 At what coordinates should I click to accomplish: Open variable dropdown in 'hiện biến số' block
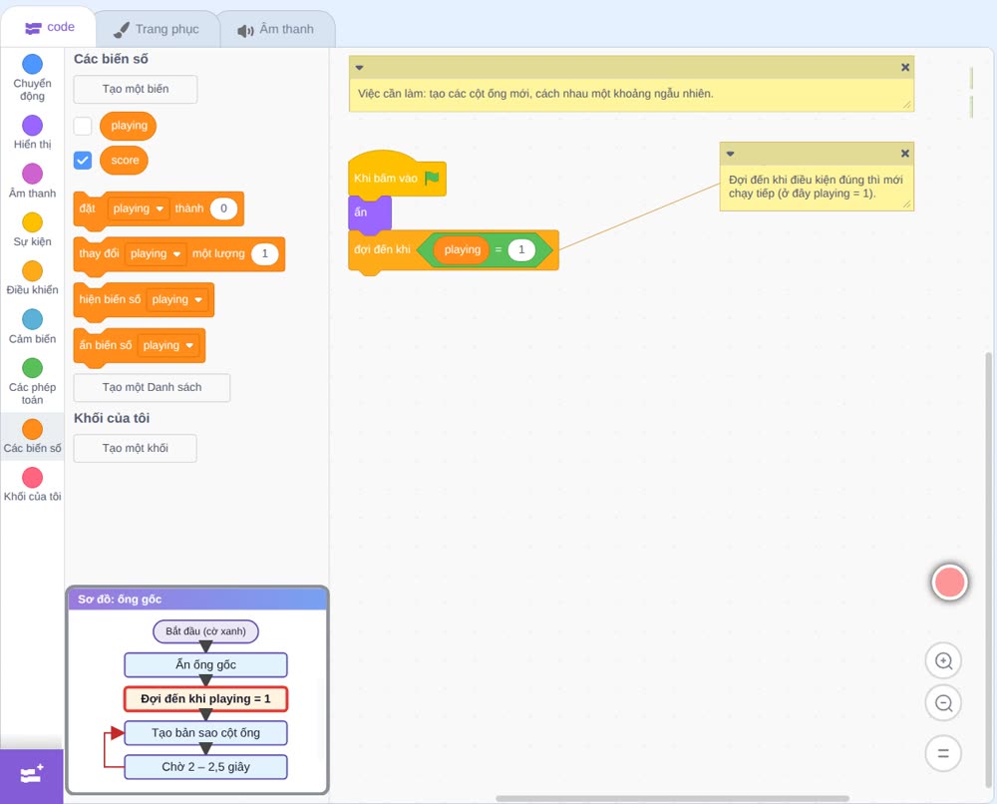coord(176,299)
